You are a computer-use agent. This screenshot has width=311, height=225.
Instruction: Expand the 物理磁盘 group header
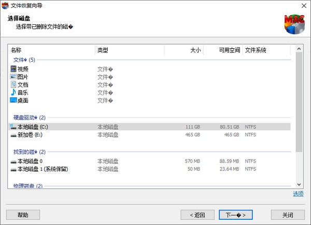pyautogui.click(x=27, y=186)
